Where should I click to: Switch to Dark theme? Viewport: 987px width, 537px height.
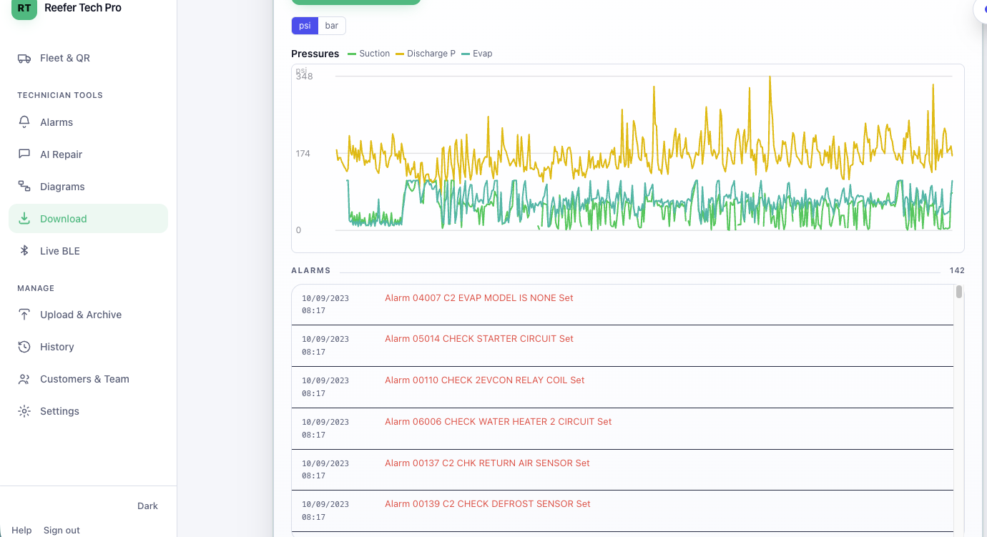click(x=147, y=506)
